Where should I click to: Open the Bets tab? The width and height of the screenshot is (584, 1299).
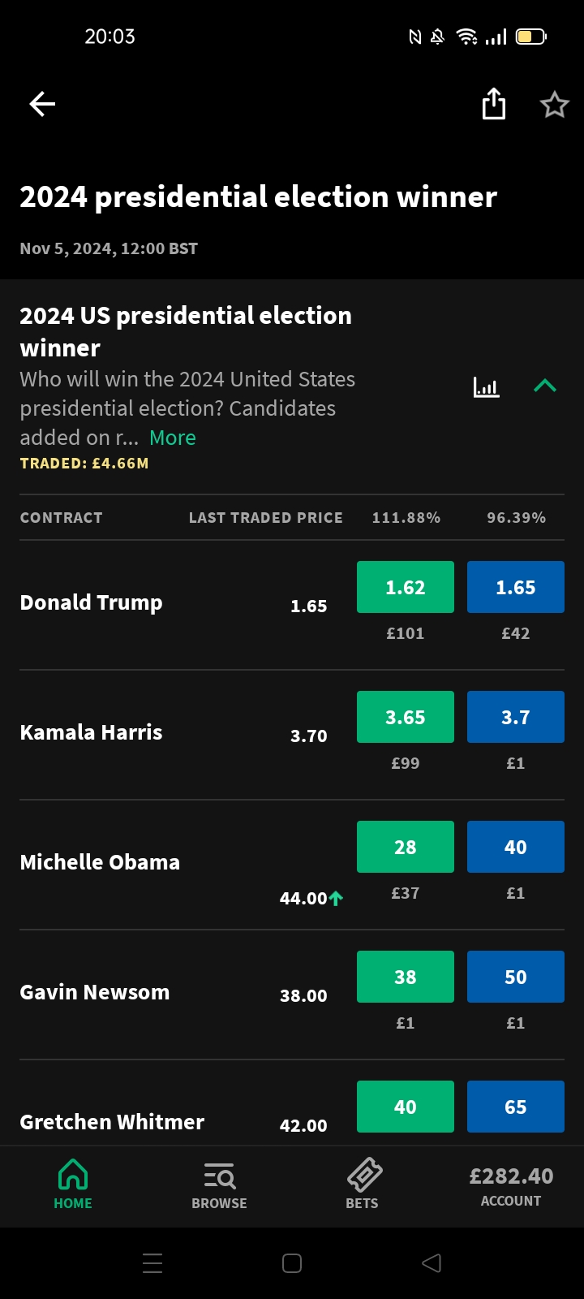coord(363,1185)
